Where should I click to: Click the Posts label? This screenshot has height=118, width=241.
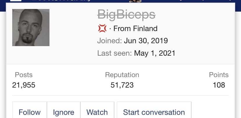(x=24, y=75)
